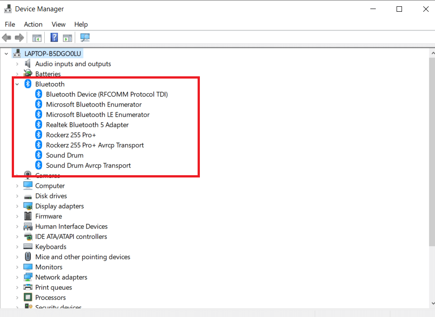This screenshot has height=317, width=435.
Task: Select Realtek Bluetooth 5 Adapter text
Action: [87, 125]
